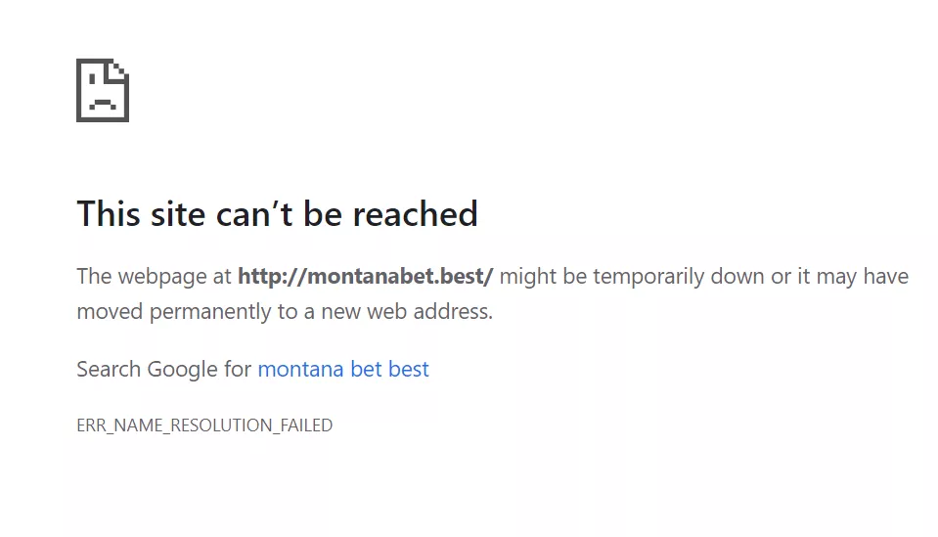Click the word 'best' in the blue link
The height and width of the screenshot is (537, 938).
click(408, 369)
